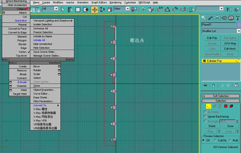Viewport: 241px width, 153px height.
Task: Open the Display command panel tab
Action: pos(231,18)
